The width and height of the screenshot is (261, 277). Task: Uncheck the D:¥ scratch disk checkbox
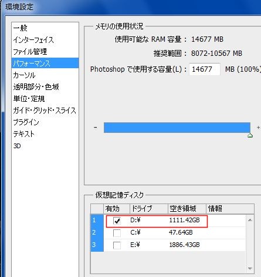coord(117,221)
